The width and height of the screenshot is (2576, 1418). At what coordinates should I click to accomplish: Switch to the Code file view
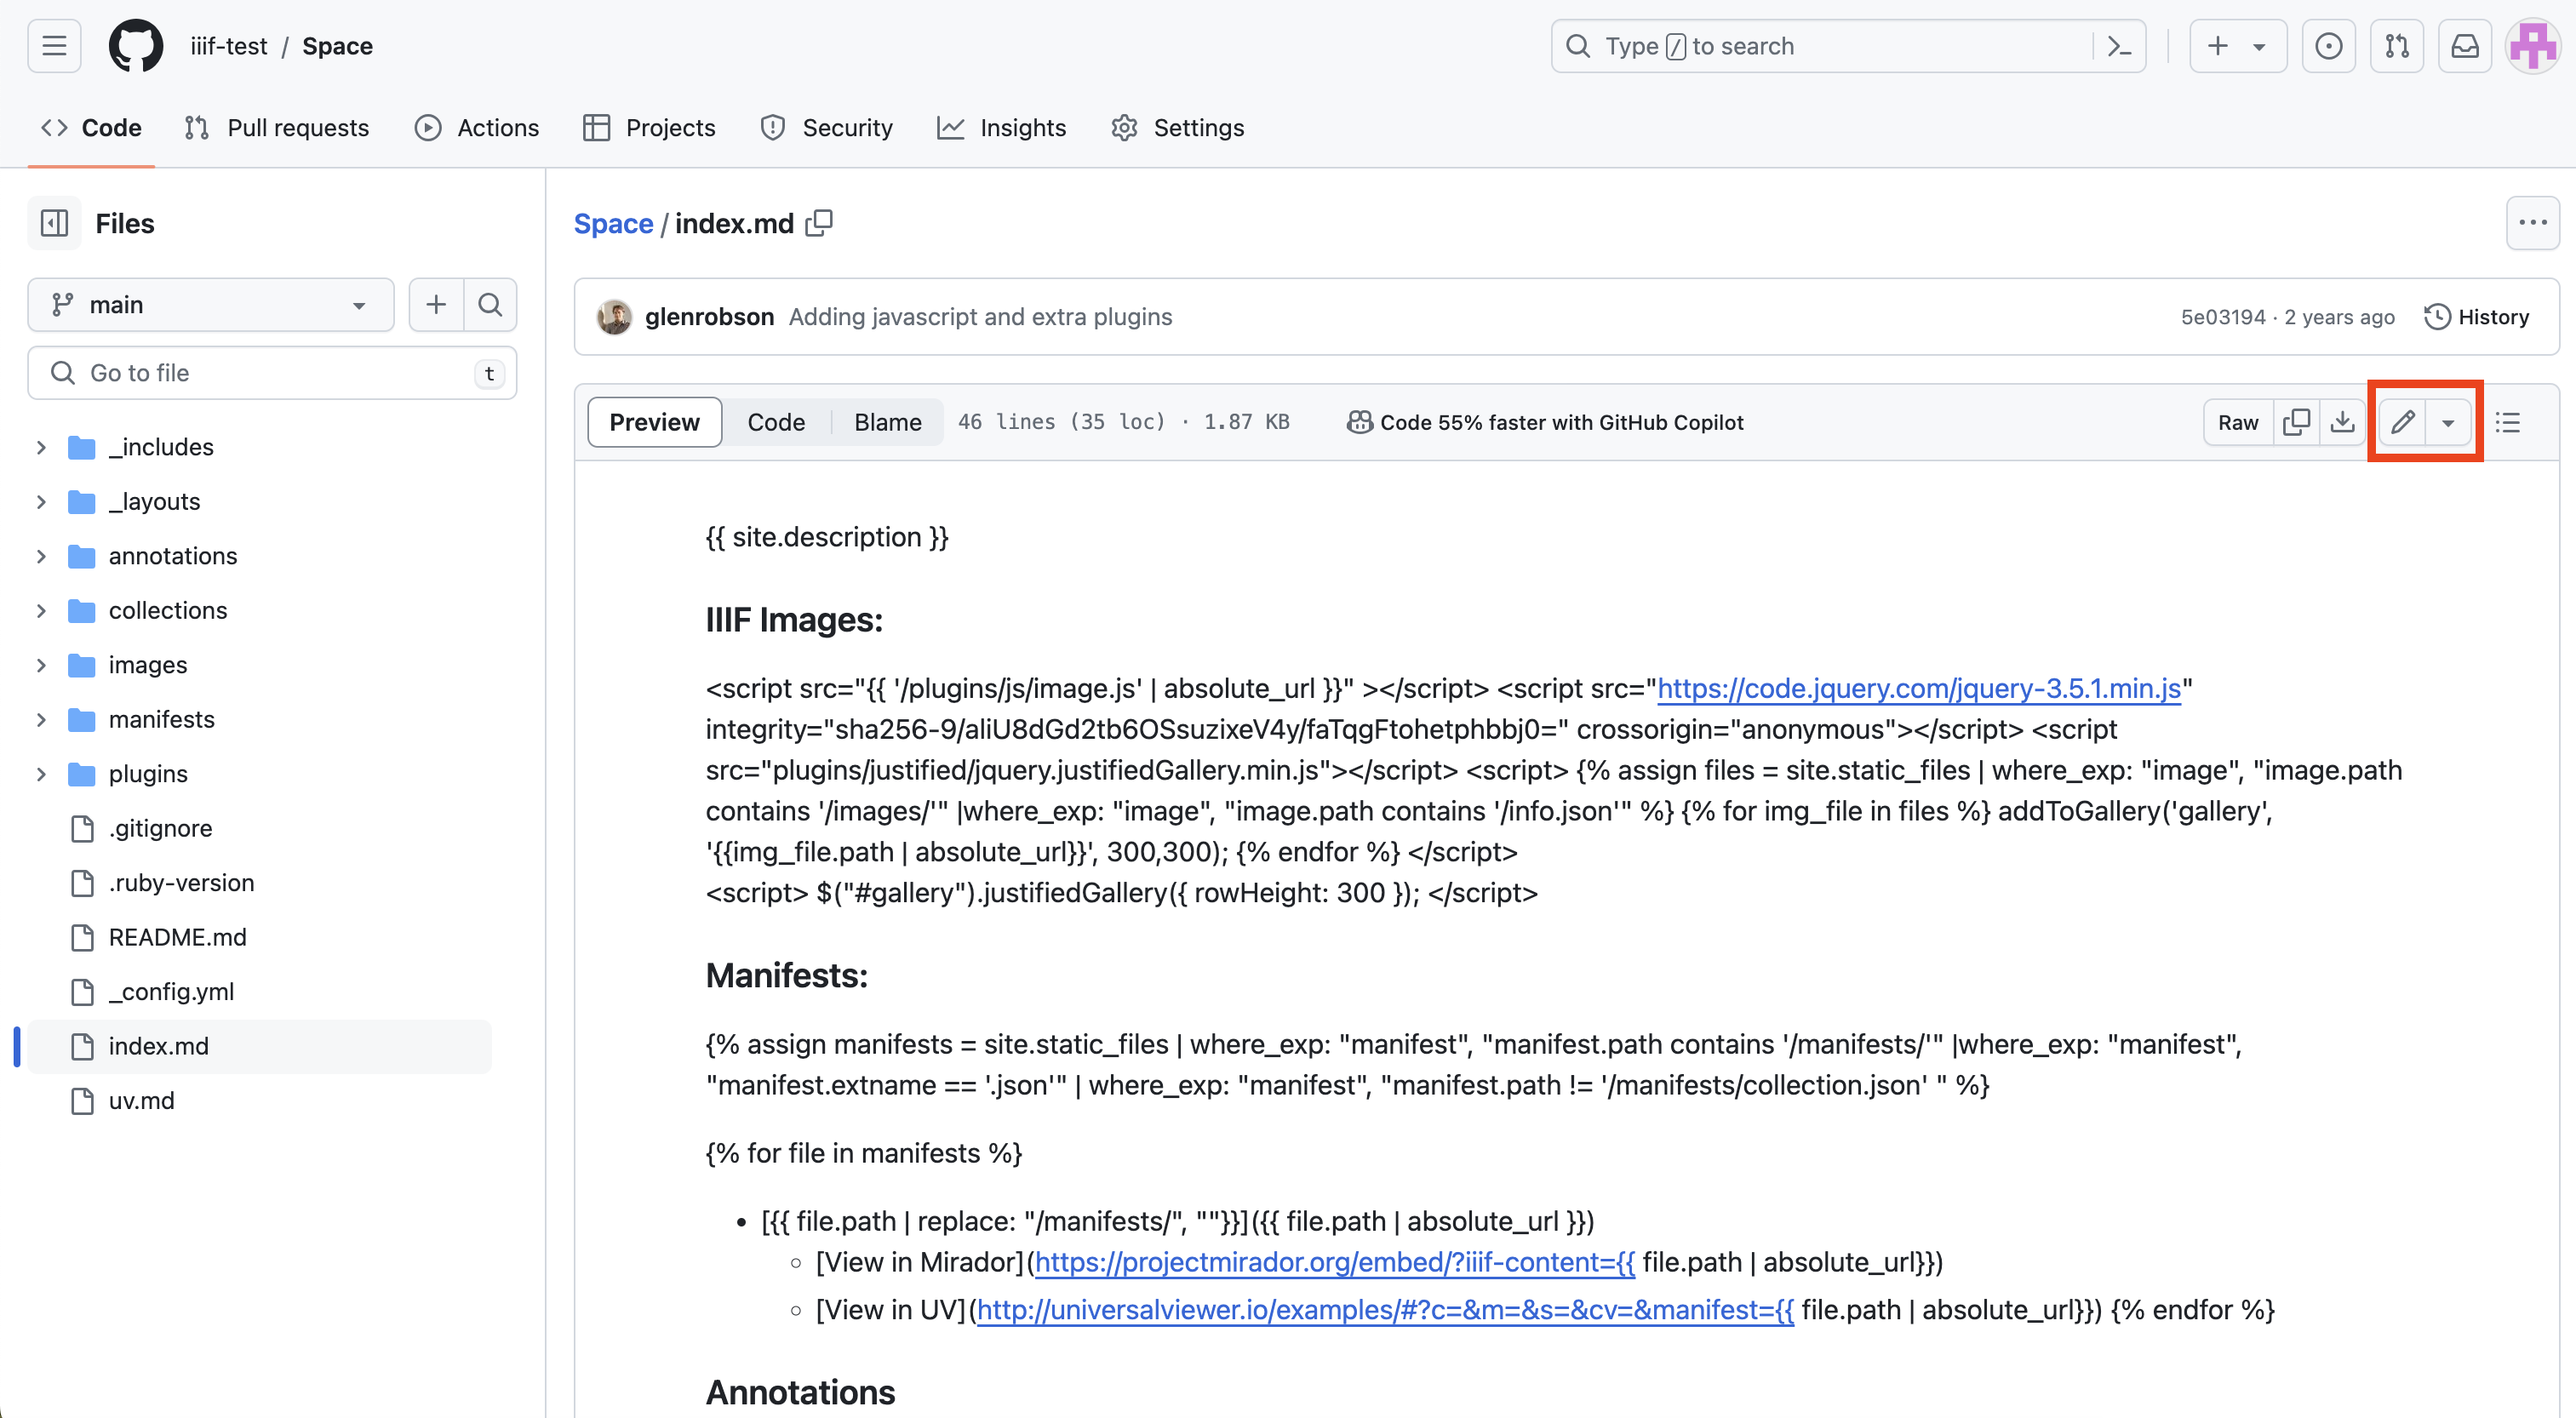tap(776, 422)
